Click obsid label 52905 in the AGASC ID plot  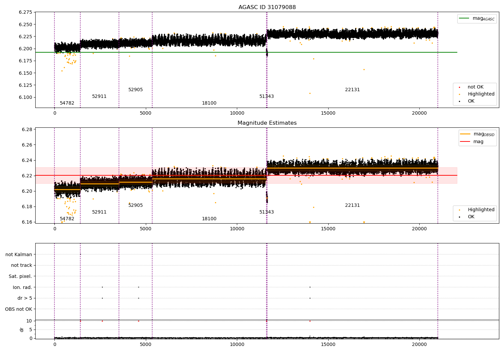(136, 90)
